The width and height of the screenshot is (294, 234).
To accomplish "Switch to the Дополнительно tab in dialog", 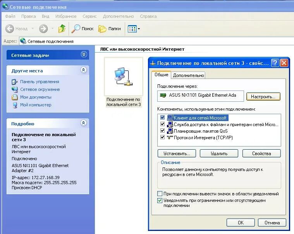I will pyautogui.click(x=188, y=75).
